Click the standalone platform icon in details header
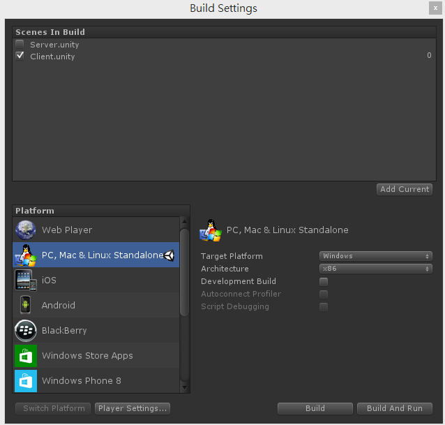Viewport: 445px width, 425px height. coord(211,230)
